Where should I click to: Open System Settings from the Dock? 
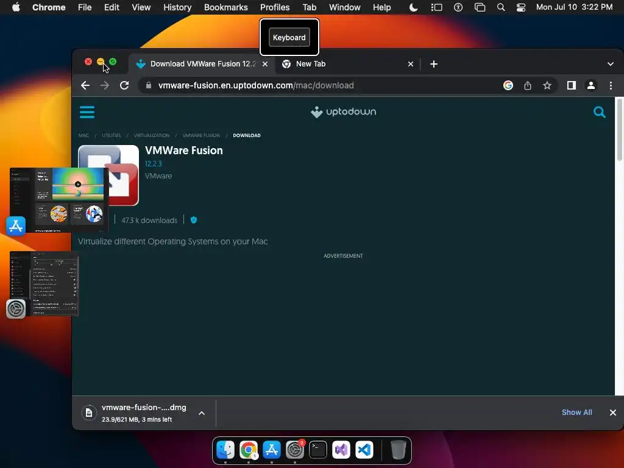click(295, 450)
